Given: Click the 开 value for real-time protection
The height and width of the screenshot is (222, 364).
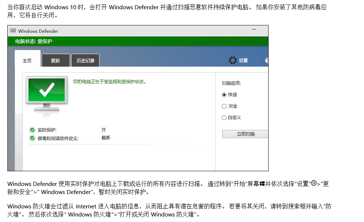Looking at the screenshot, I should 104,130.
